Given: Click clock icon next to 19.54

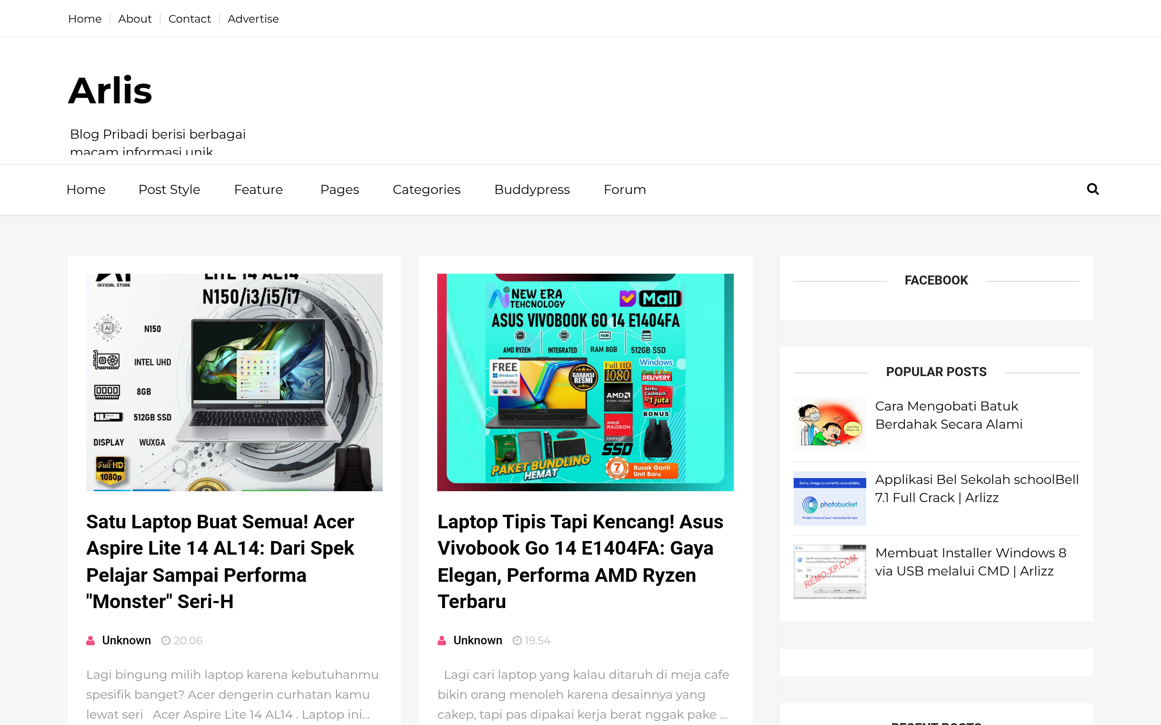Looking at the screenshot, I should click(x=517, y=641).
